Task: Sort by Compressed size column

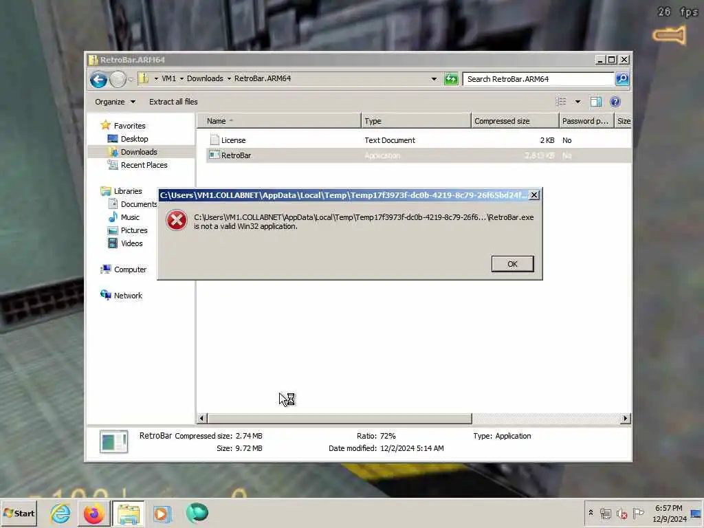Action: [x=515, y=121]
